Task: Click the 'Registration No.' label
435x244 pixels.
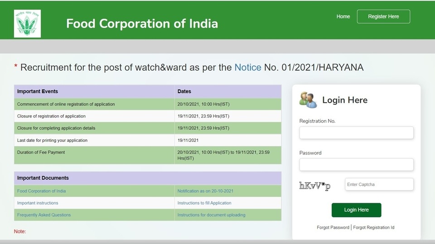Action: coord(317,121)
